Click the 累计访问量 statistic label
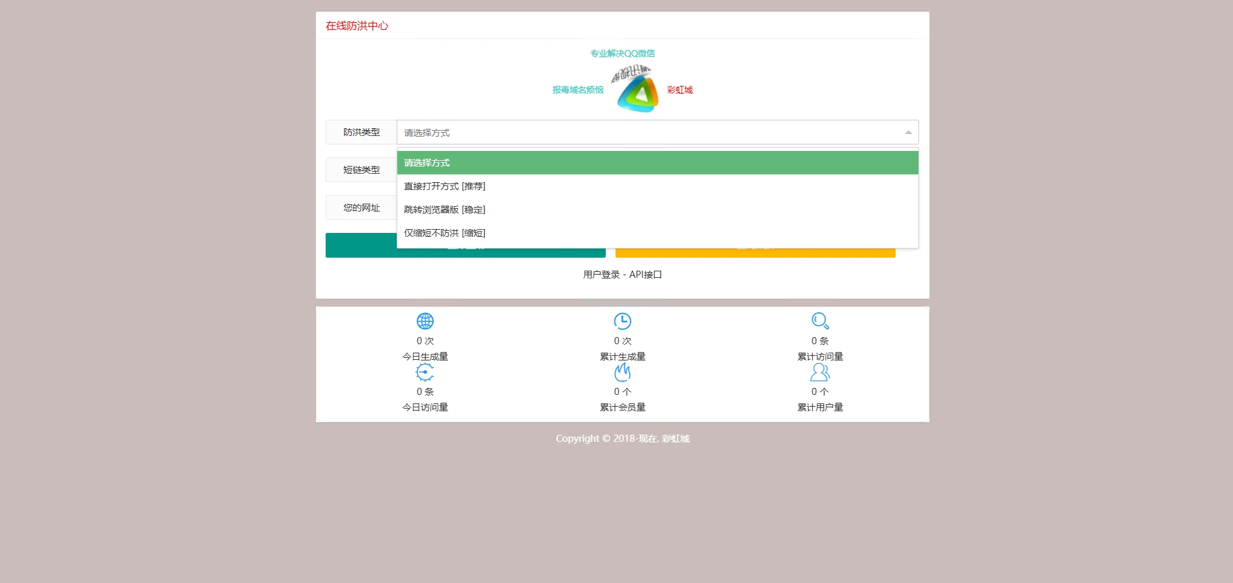 [820, 357]
